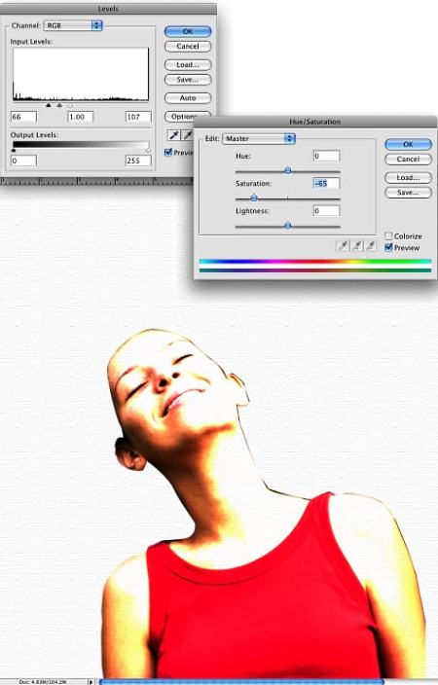
Task: Click the output levels gradient bar
Action: click(81, 145)
